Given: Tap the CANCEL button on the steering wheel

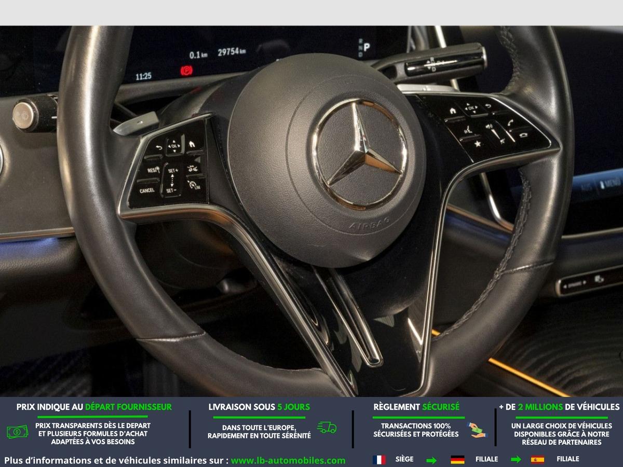Looking at the screenshot, I should tap(147, 190).
